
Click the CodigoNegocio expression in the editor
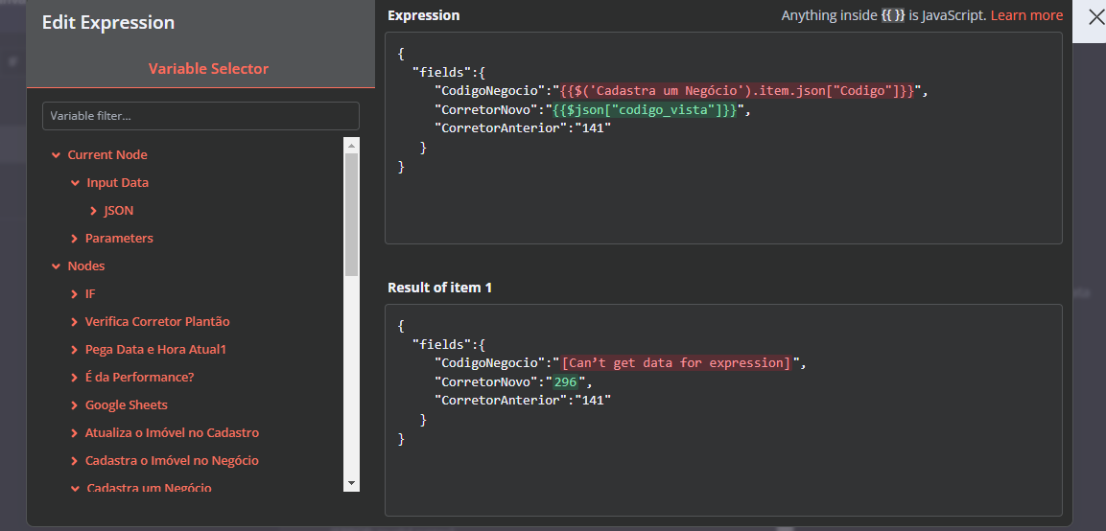pyautogui.click(x=738, y=91)
